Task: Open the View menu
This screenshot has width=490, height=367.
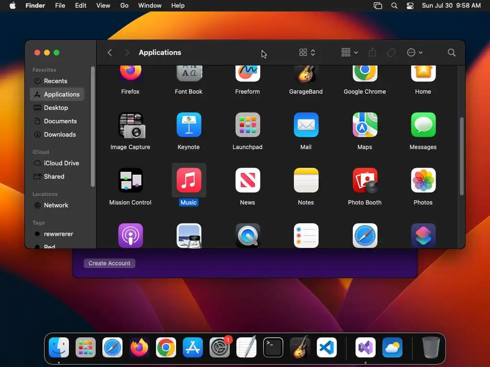Action: [103, 6]
